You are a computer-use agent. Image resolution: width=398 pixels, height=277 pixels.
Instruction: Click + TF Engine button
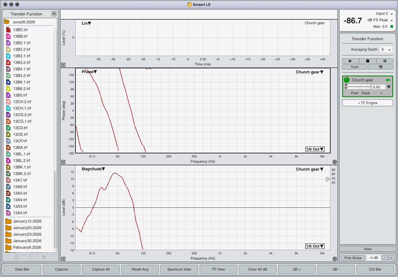(x=368, y=103)
